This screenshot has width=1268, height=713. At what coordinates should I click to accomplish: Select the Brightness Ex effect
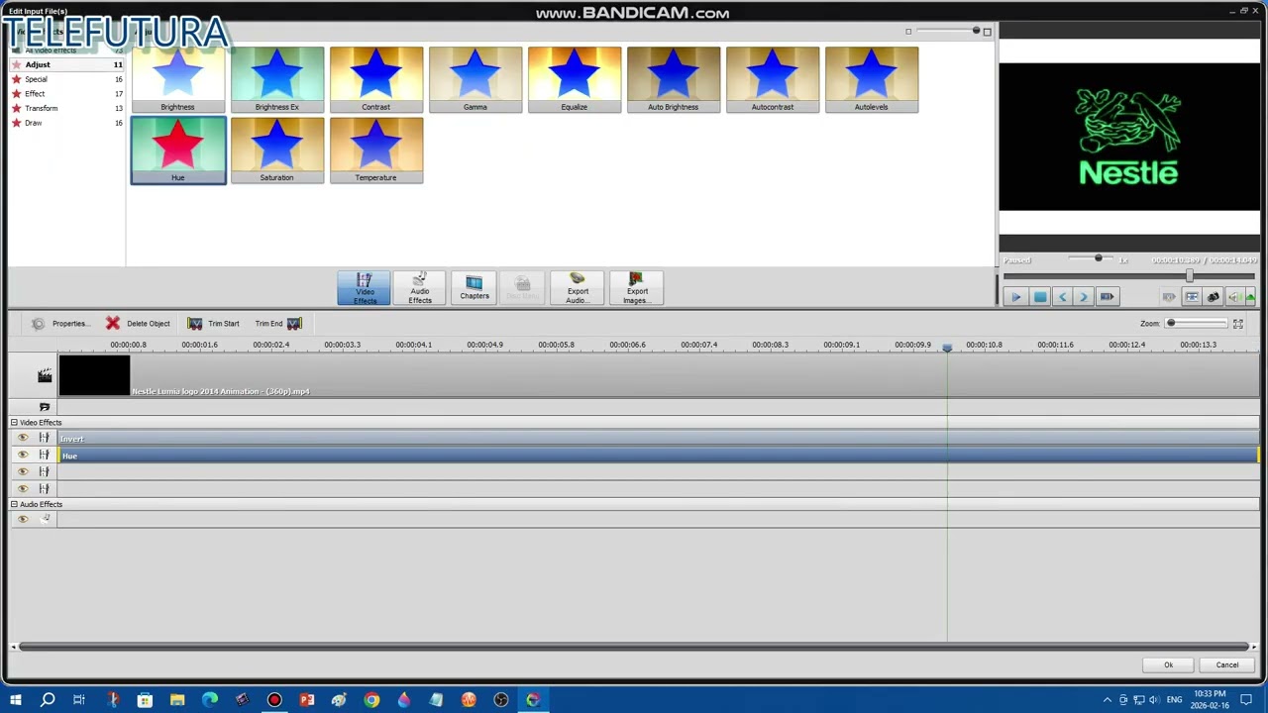(277, 79)
